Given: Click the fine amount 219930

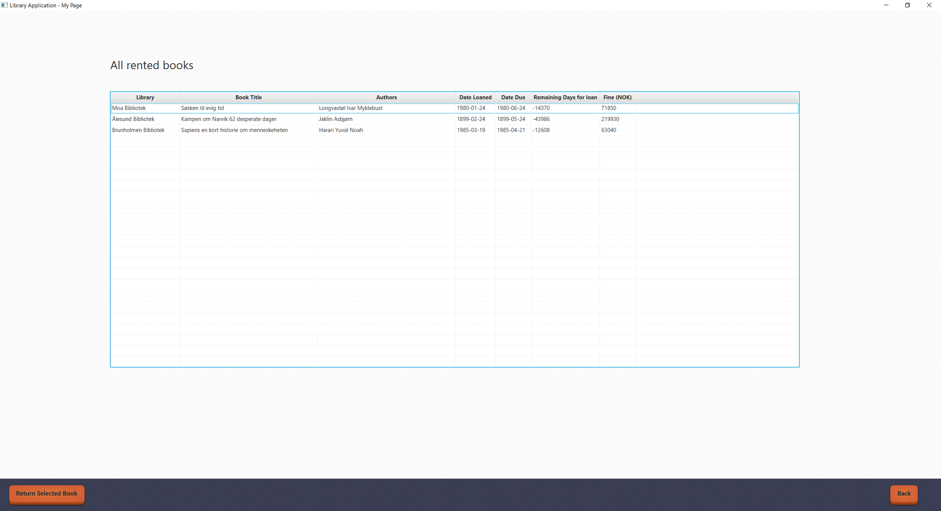Looking at the screenshot, I should 610,119.
